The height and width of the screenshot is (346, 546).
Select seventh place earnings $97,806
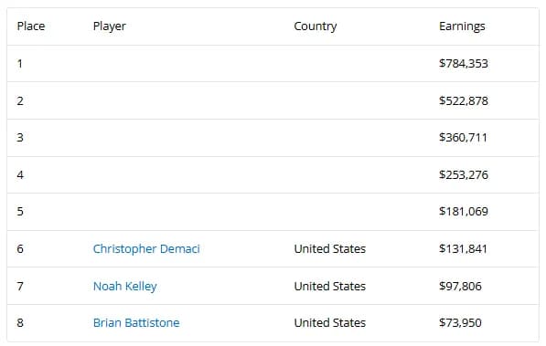(x=460, y=286)
